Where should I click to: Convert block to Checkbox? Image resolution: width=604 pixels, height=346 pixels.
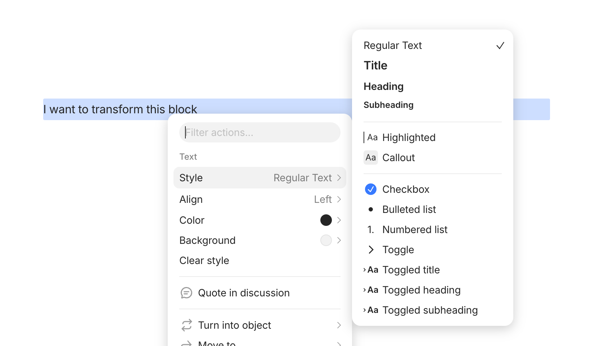(433, 189)
